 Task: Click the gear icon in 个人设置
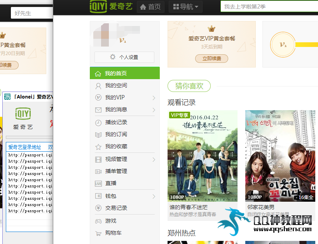113,57
